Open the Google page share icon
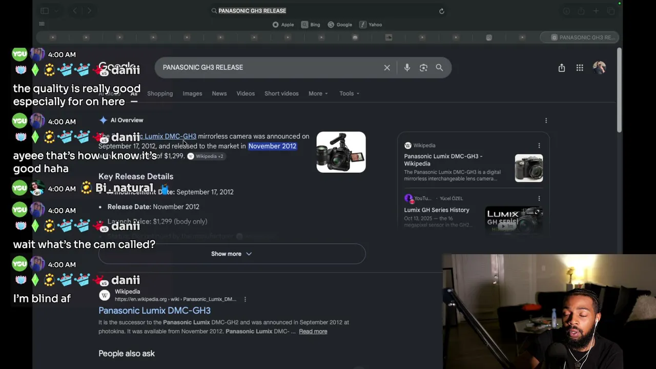This screenshot has height=369, width=656. point(562,68)
